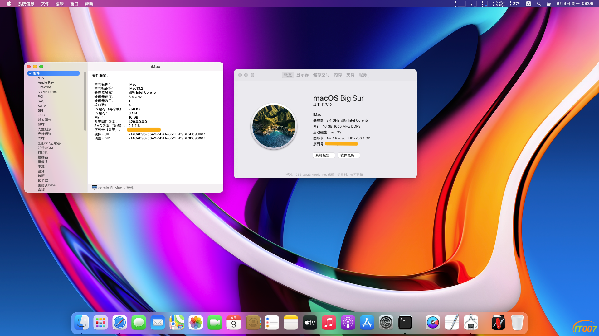
Task: Launch Apple TV from the Dock
Action: point(310,323)
